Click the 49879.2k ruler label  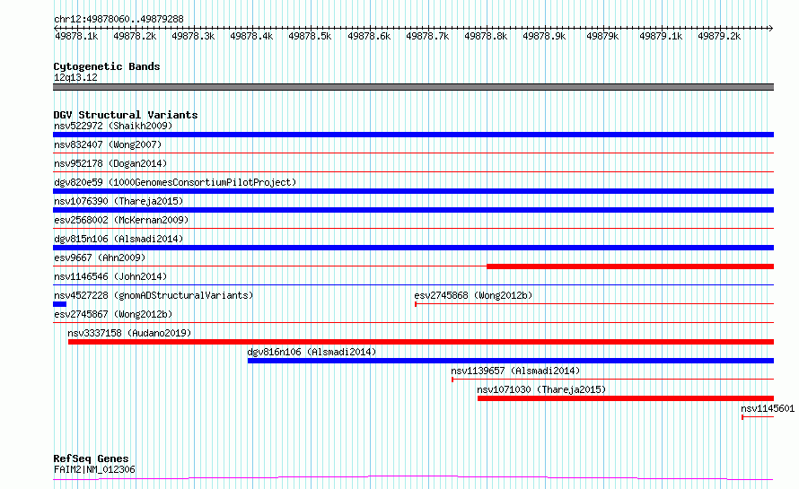pos(719,36)
